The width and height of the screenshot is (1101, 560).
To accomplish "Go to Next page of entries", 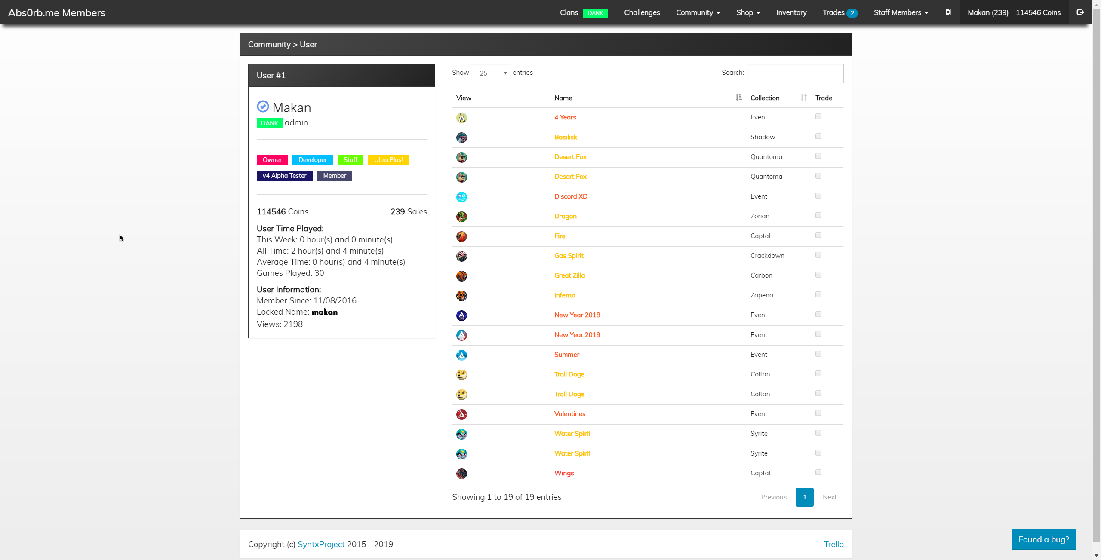I will point(830,497).
